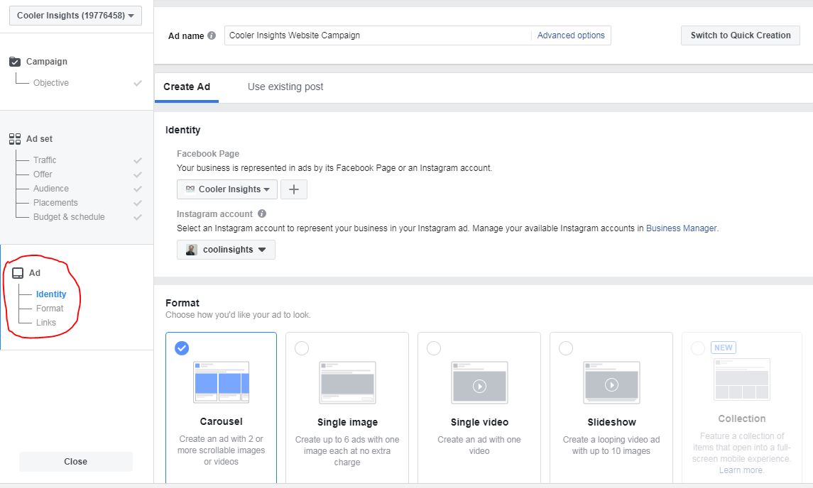The width and height of the screenshot is (813, 488).
Task: Open the Business Manager link
Action: coord(682,228)
